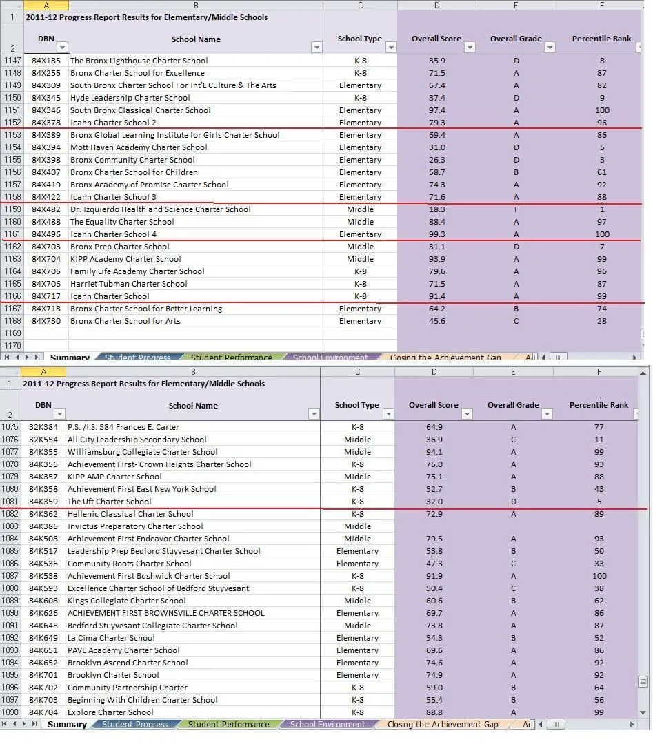This screenshot has width=653, height=744.
Task: Select row 1081 header for Uft Charter School
Action: (10, 502)
